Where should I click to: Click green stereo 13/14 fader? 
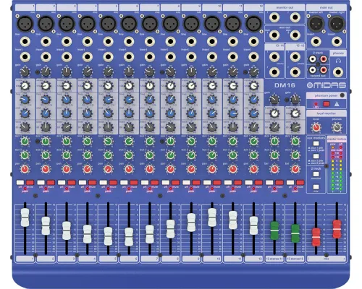pyautogui.click(x=274, y=230)
